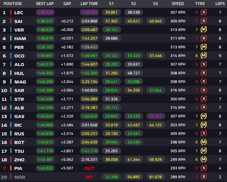Click Piastri's orange team color bar

click(11, 168)
